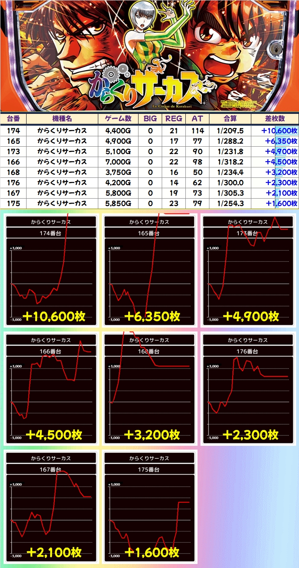Select machine number 175 in the table
Screen dimensions: 299x568
click(13, 203)
